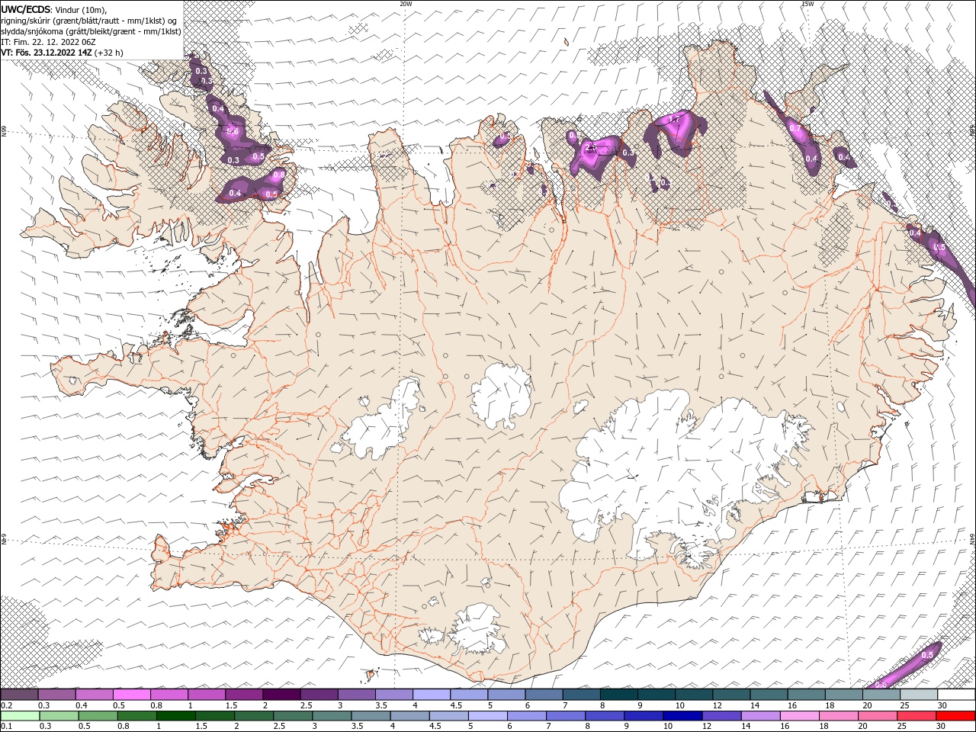
Task: Click the 1.7 snowfall value on the map
Action: (674, 119)
